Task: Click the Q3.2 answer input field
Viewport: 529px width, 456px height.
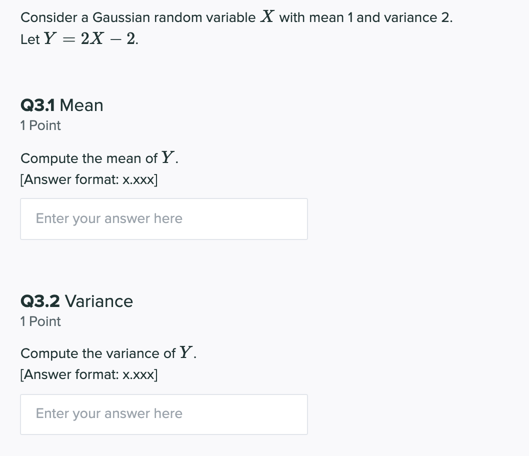Action: pyautogui.click(x=164, y=414)
